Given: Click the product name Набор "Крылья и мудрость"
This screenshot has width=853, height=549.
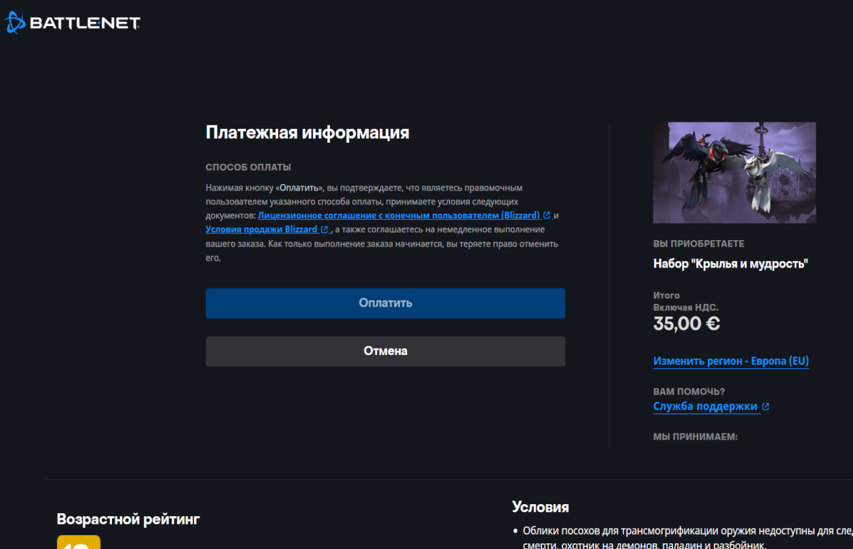Looking at the screenshot, I should (730, 264).
